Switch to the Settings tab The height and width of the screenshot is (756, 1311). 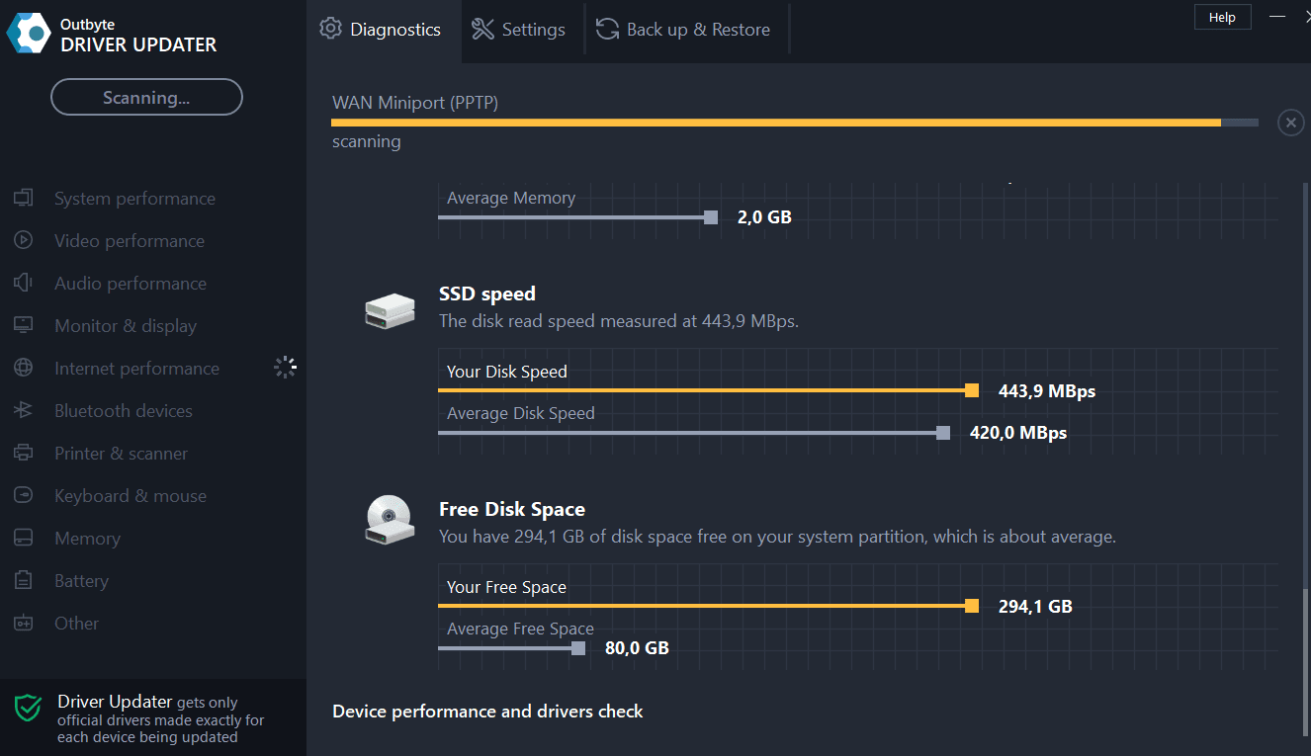[519, 30]
